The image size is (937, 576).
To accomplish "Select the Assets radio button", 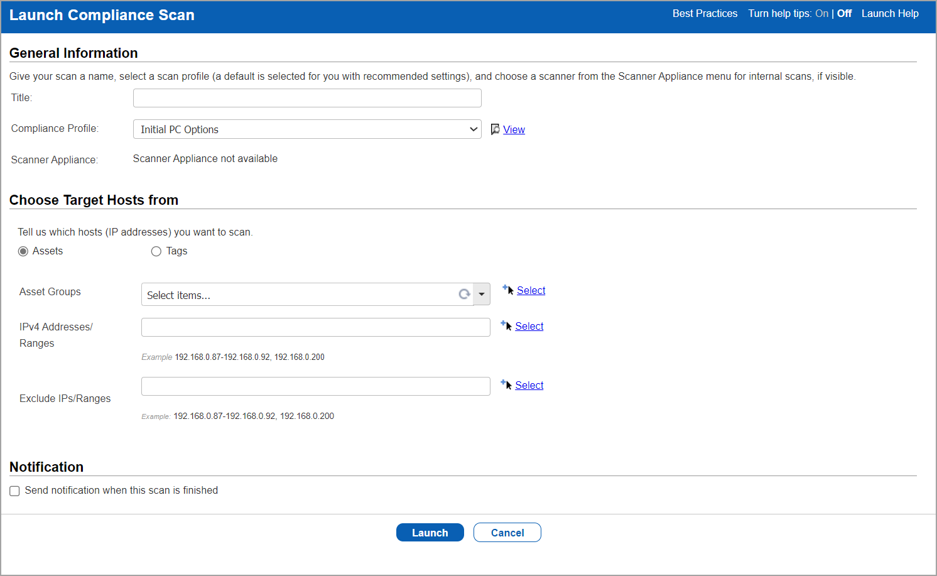I will pos(23,251).
